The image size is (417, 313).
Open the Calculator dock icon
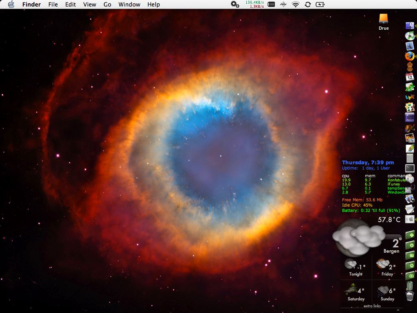point(410,158)
